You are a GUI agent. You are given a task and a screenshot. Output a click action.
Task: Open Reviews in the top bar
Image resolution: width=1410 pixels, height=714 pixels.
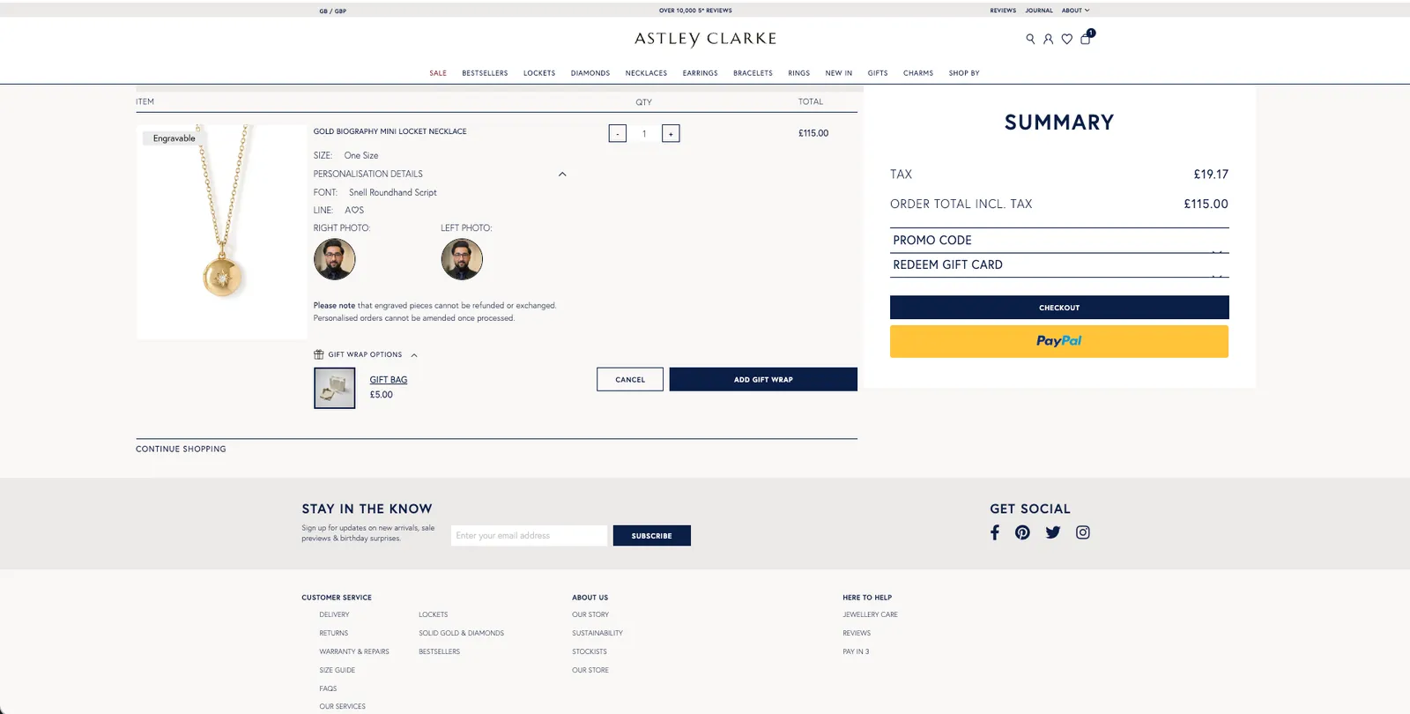point(1003,11)
